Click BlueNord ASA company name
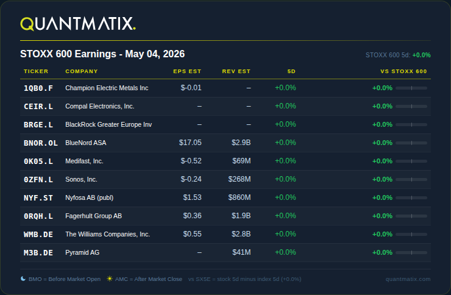 click(86, 143)
